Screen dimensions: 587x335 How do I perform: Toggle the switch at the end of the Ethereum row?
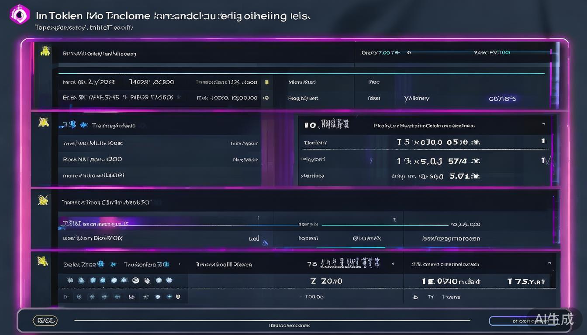543,141
